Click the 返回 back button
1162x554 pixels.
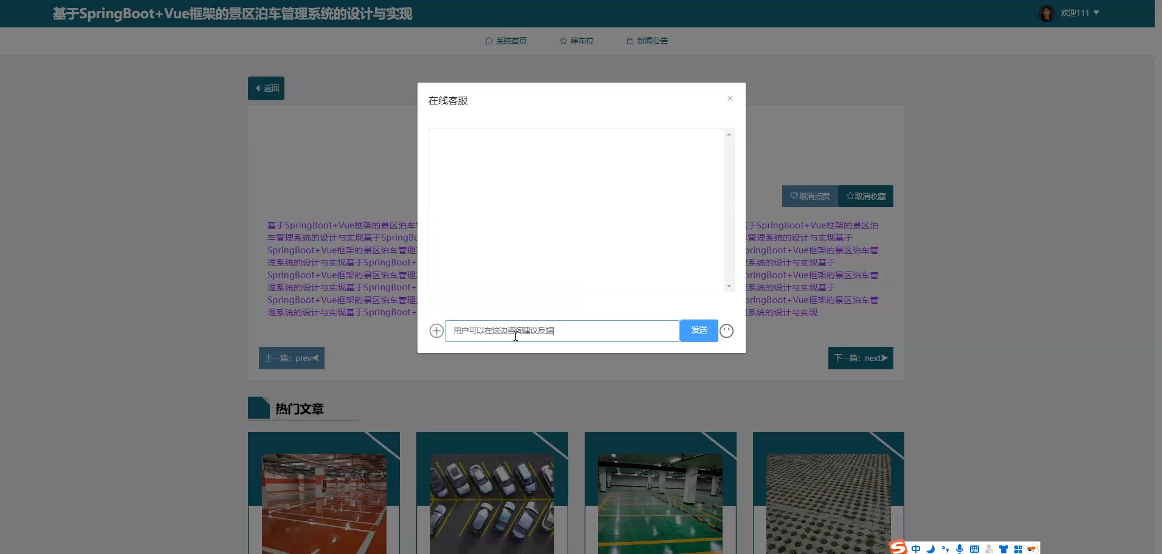266,88
